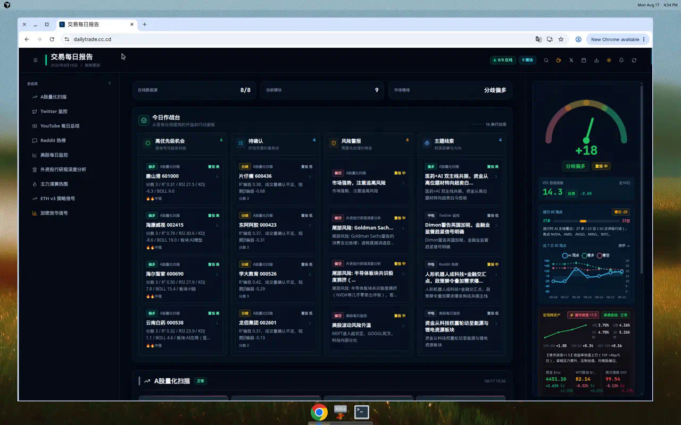Open the notification bell icon
This screenshot has height=425, width=681.
[x=621, y=60]
